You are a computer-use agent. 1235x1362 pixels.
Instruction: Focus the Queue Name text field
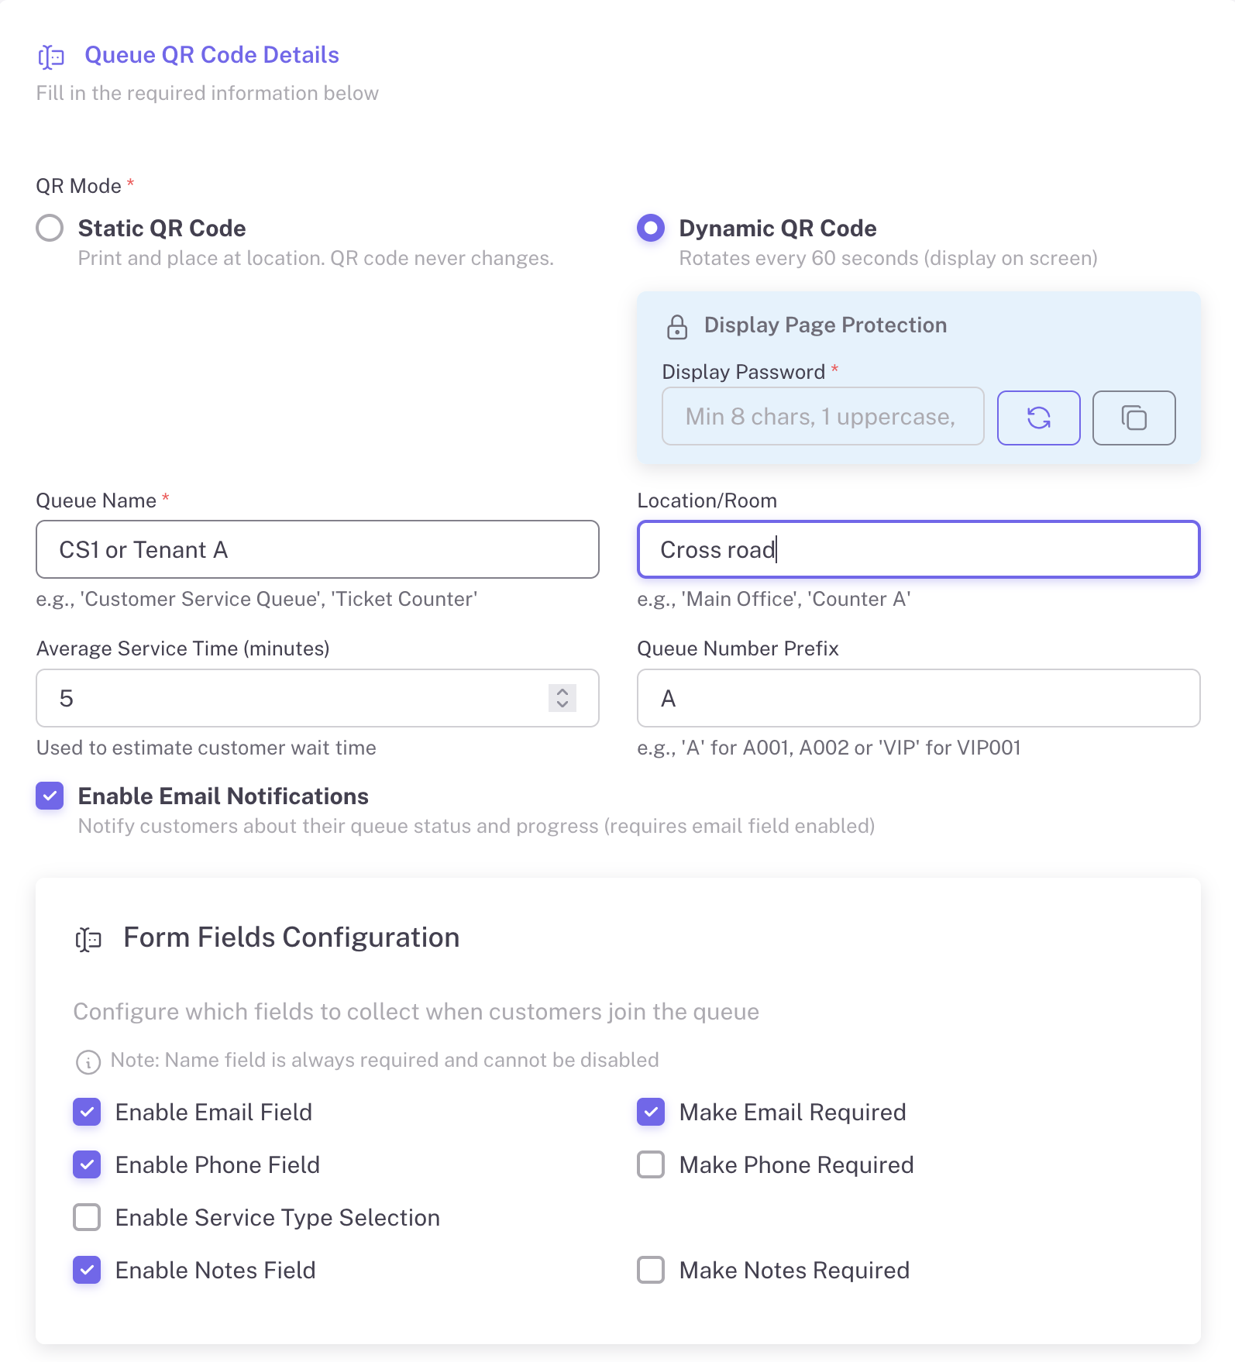tap(317, 549)
